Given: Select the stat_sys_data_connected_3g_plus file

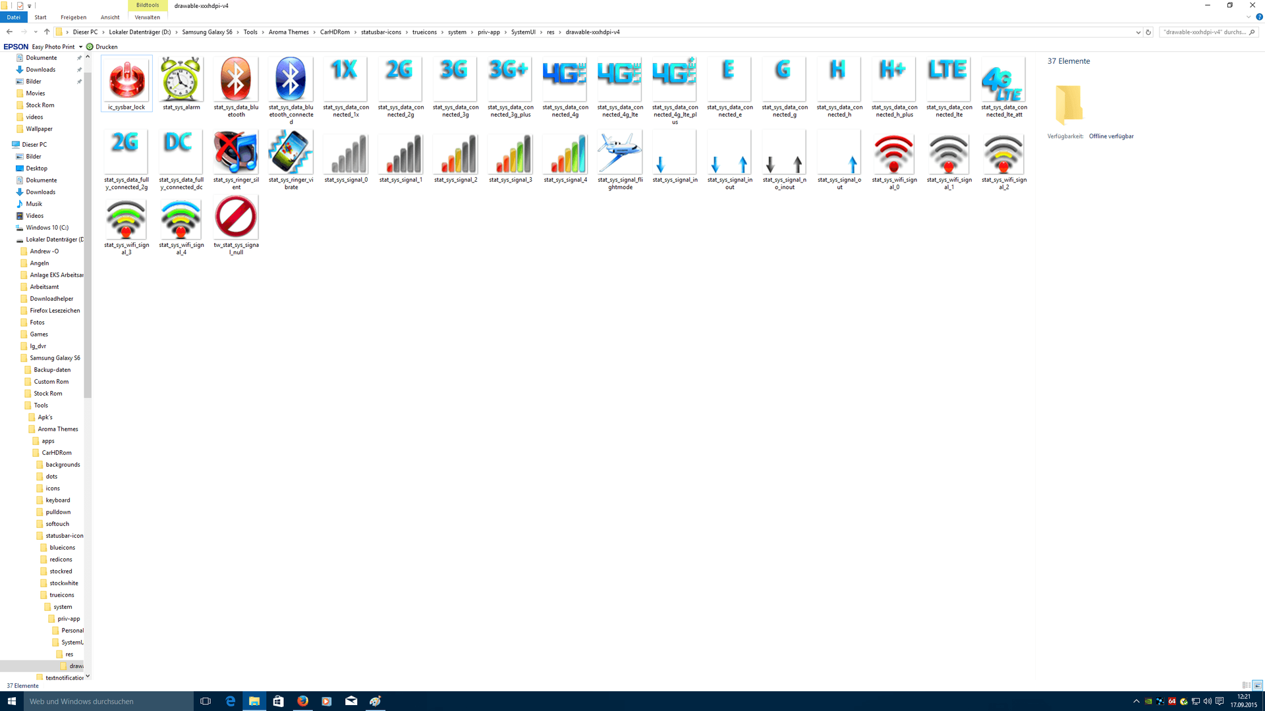Looking at the screenshot, I should point(511,87).
